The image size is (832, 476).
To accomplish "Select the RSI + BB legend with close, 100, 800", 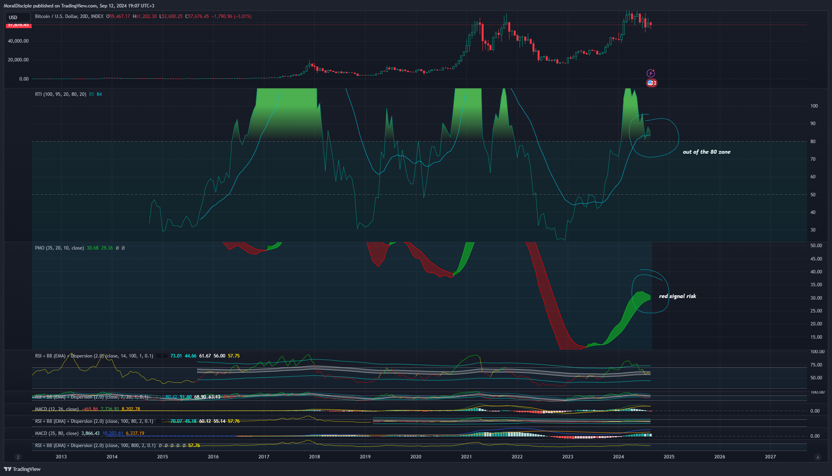I will (95, 445).
